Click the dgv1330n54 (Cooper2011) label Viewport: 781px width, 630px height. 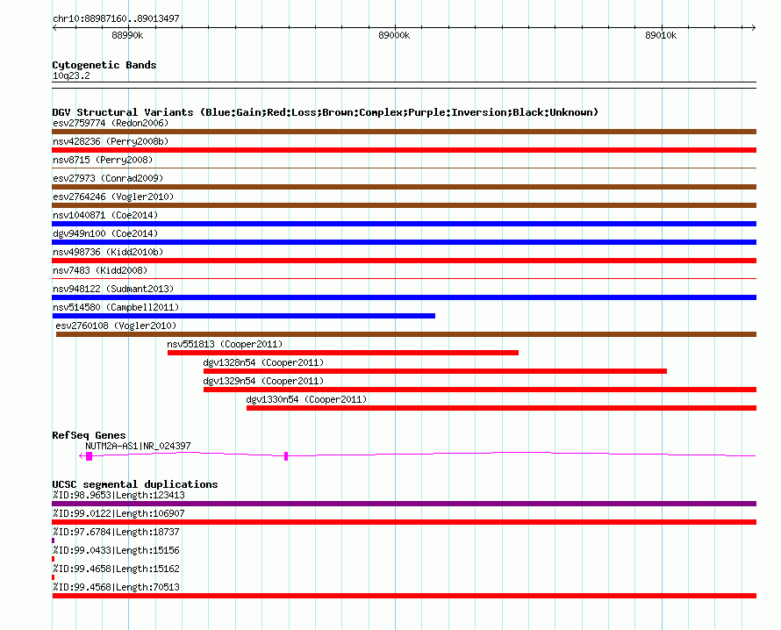point(306,399)
